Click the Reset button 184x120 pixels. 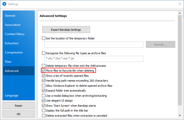[x=19, y=105]
